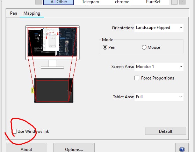Click the minus remove-application button
The width and height of the screenshot is (195, 152).
[x=182, y=2]
